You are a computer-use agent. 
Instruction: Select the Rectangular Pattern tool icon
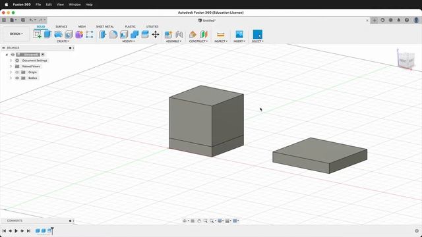pyautogui.click(x=90, y=34)
